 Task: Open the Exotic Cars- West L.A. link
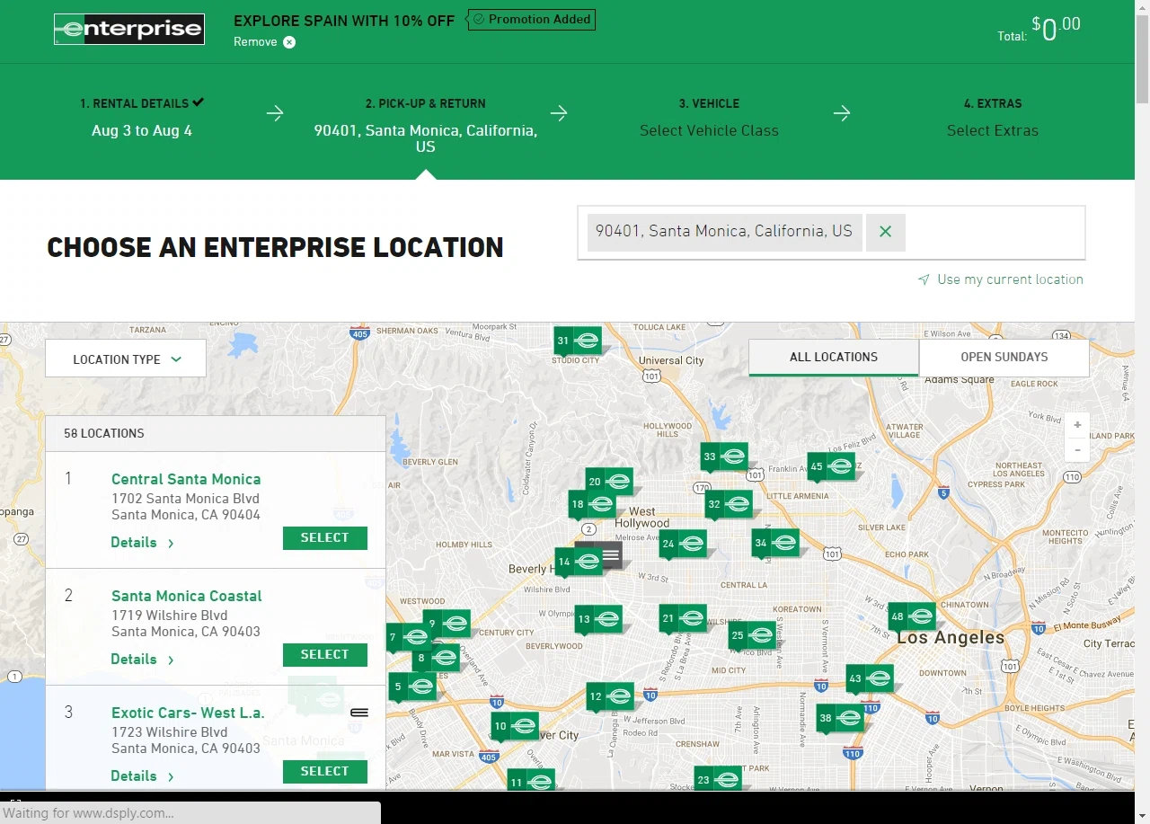coord(188,713)
